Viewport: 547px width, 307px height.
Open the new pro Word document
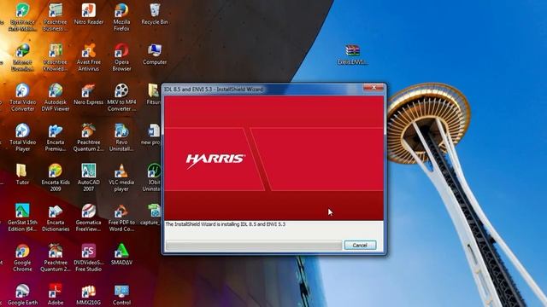(151, 135)
